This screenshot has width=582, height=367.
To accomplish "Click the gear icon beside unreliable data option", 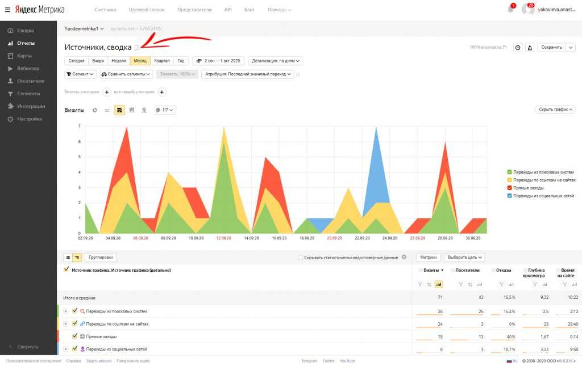I will pos(404,257).
